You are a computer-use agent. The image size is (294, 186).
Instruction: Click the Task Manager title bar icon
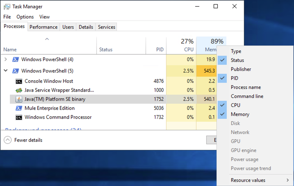tap(7, 7)
